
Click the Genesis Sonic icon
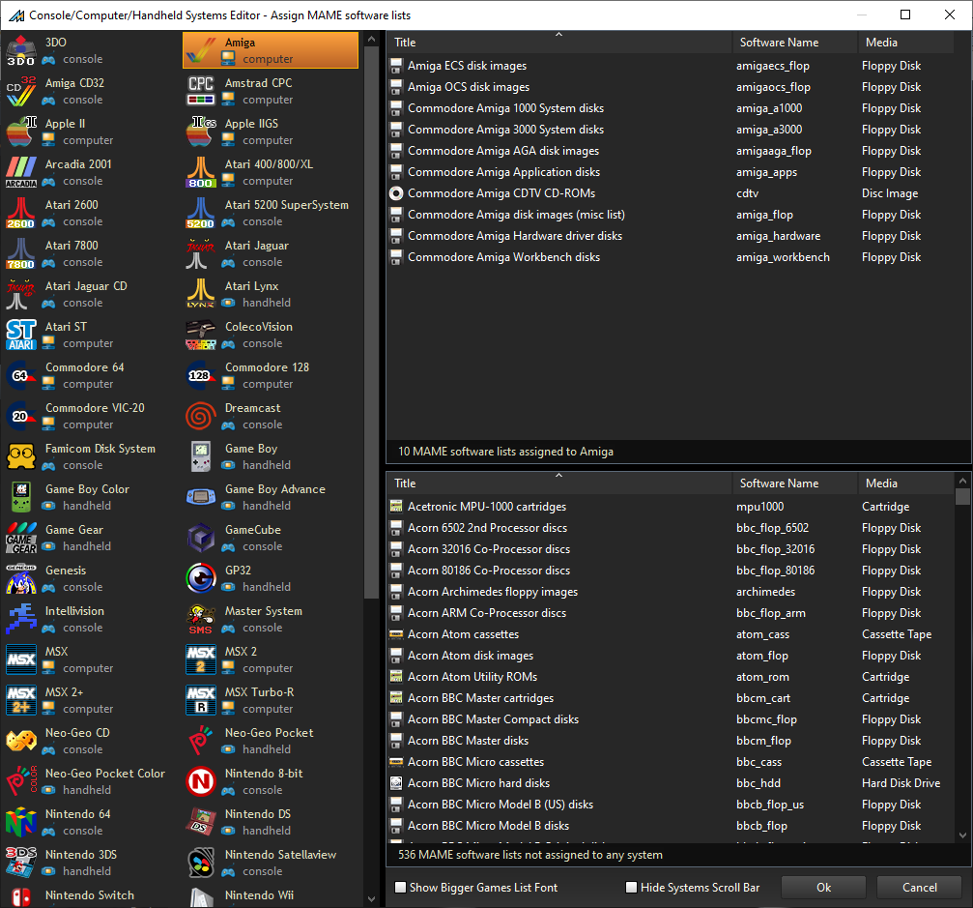pos(21,578)
